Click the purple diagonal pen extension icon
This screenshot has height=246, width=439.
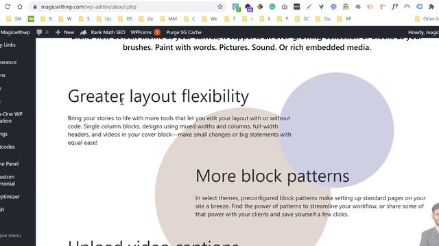click(309, 7)
